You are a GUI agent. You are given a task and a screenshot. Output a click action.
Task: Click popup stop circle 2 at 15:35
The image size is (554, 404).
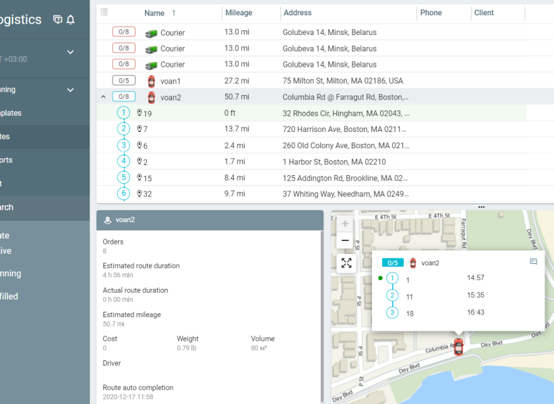pyautogui.click(x=392, y=296)
